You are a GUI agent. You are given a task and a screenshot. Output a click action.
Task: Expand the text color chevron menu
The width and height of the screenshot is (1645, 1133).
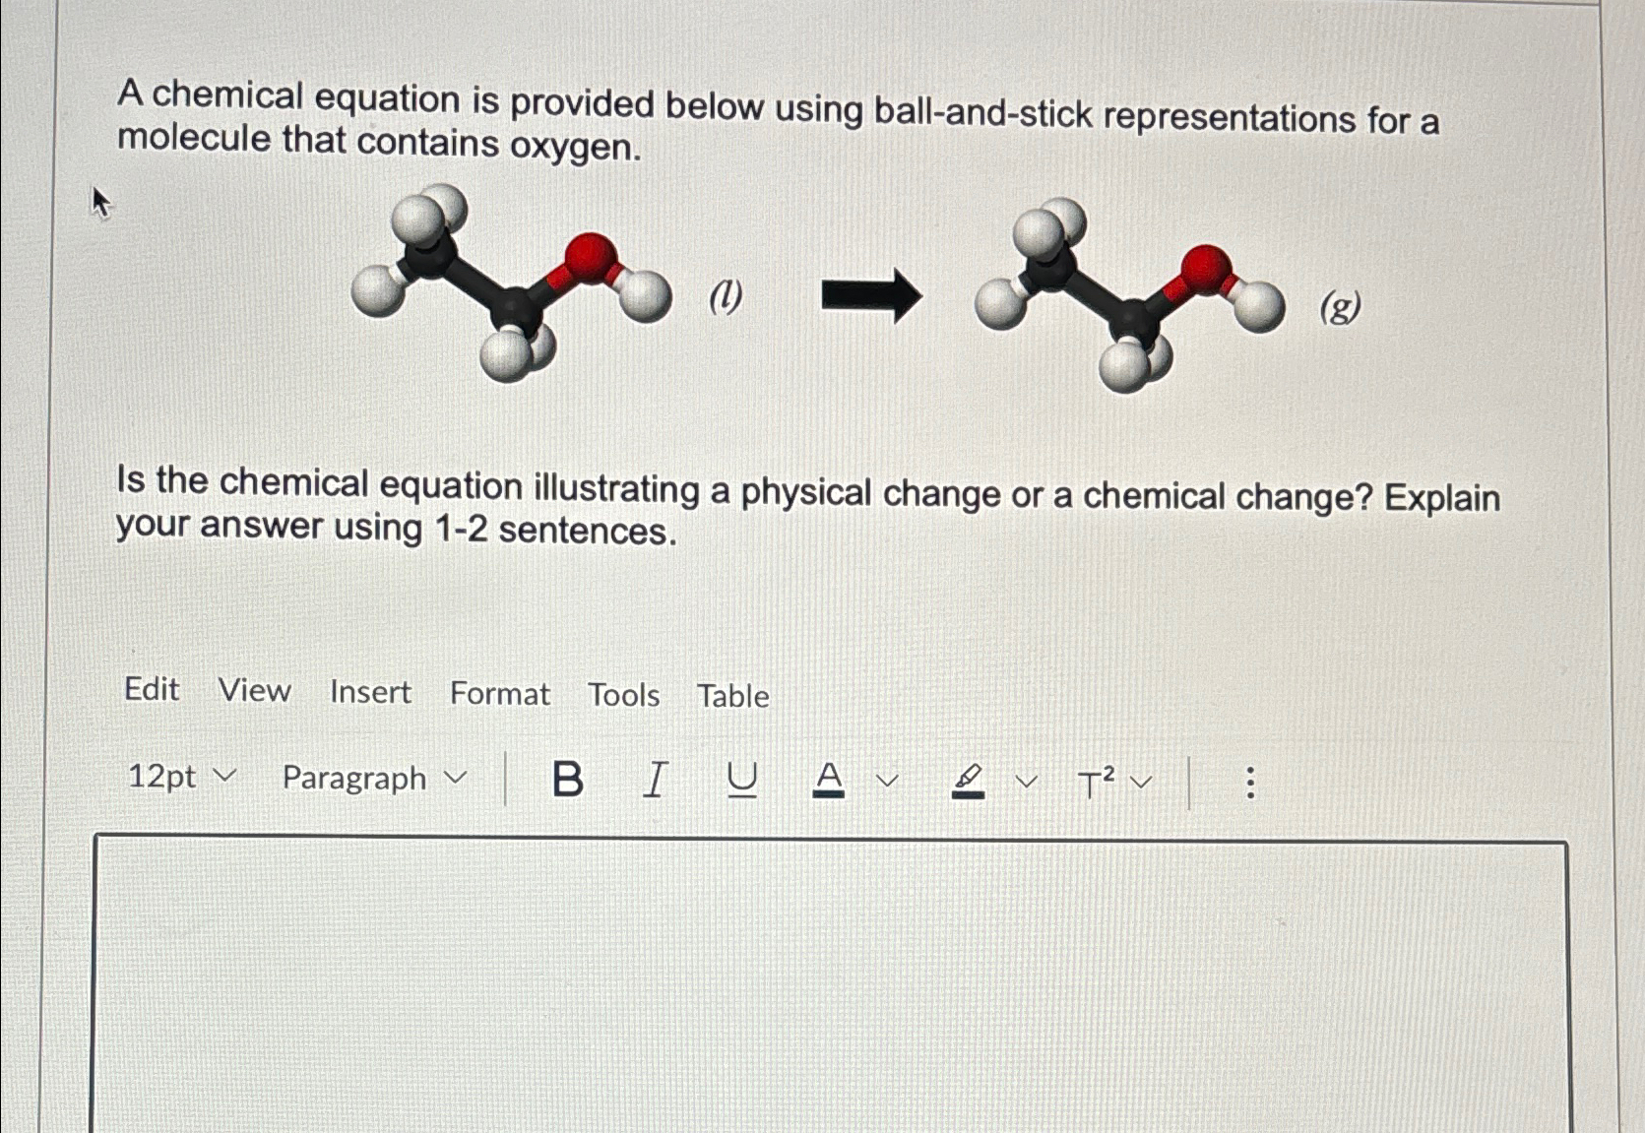pyautogui.click(x=886, y=780)
